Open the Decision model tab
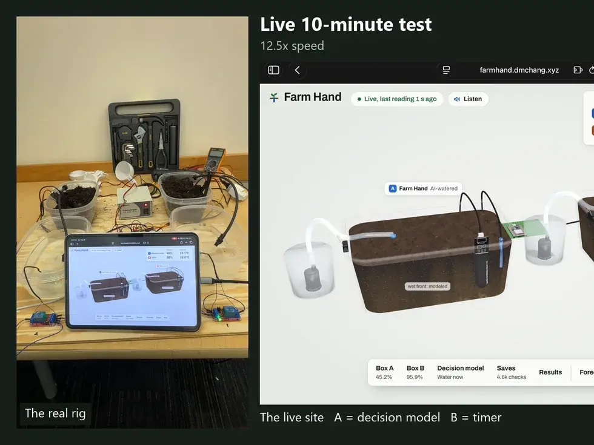594x445 pixels. [x=460, y=372]
